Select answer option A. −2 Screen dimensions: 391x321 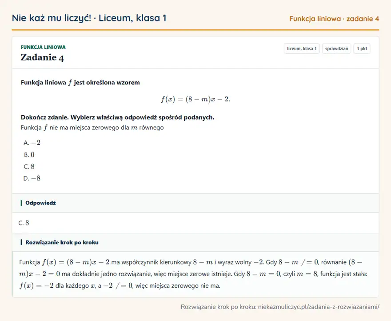click(32, 143)
